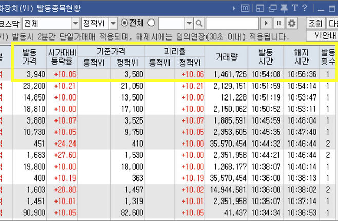This screenshot has width=338, height=221.
Task: Click the T font icon in title bar
Action: click(x=294, y=8)
